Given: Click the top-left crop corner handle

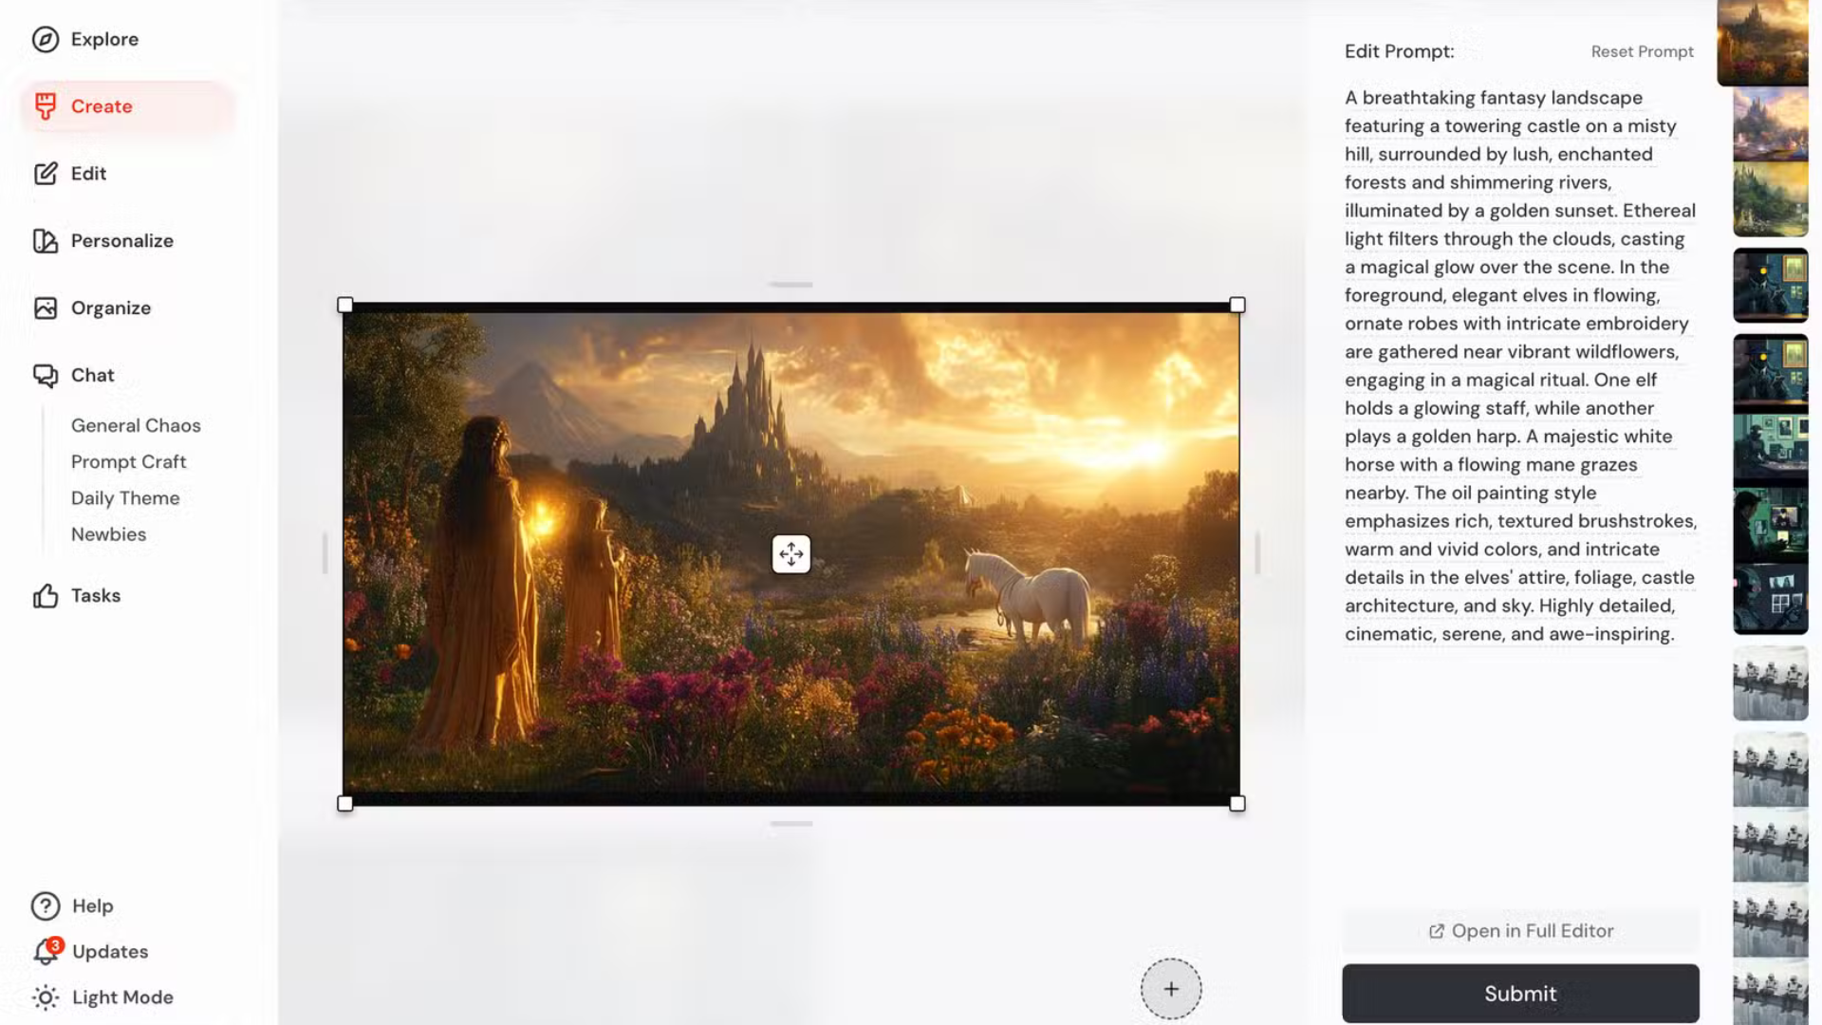Looking at the screenshot, I should (345, 306).
